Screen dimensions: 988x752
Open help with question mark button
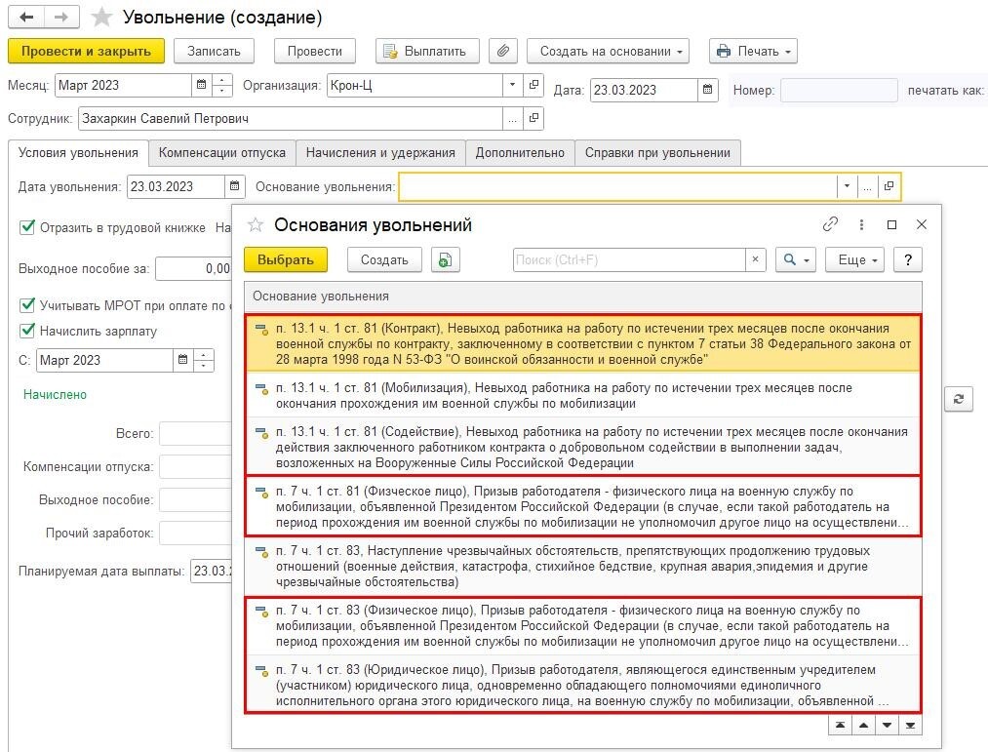(x=908, y=259)
